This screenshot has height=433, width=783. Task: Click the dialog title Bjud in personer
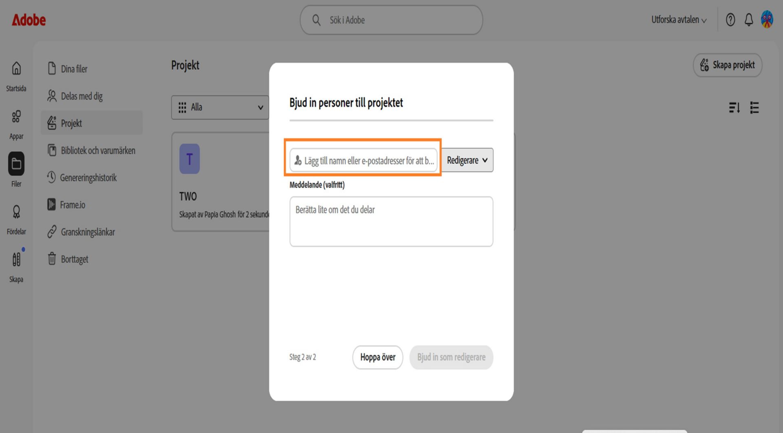(346, 103)
